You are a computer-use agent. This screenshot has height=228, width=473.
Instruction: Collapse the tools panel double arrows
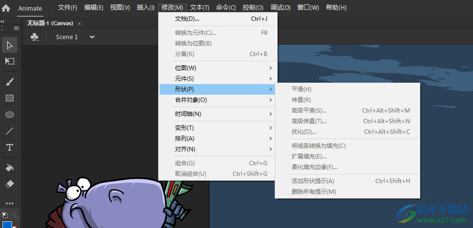click(x=2, y=21)
